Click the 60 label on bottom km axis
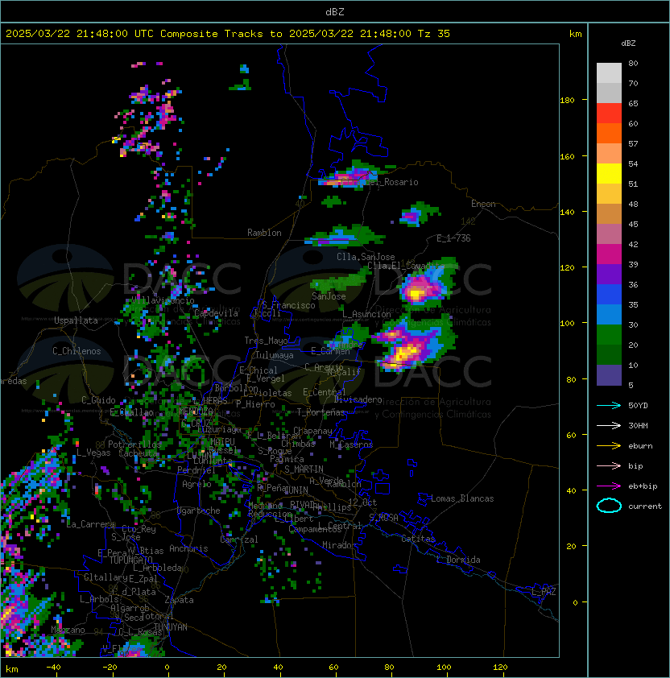 click(333, 668)
